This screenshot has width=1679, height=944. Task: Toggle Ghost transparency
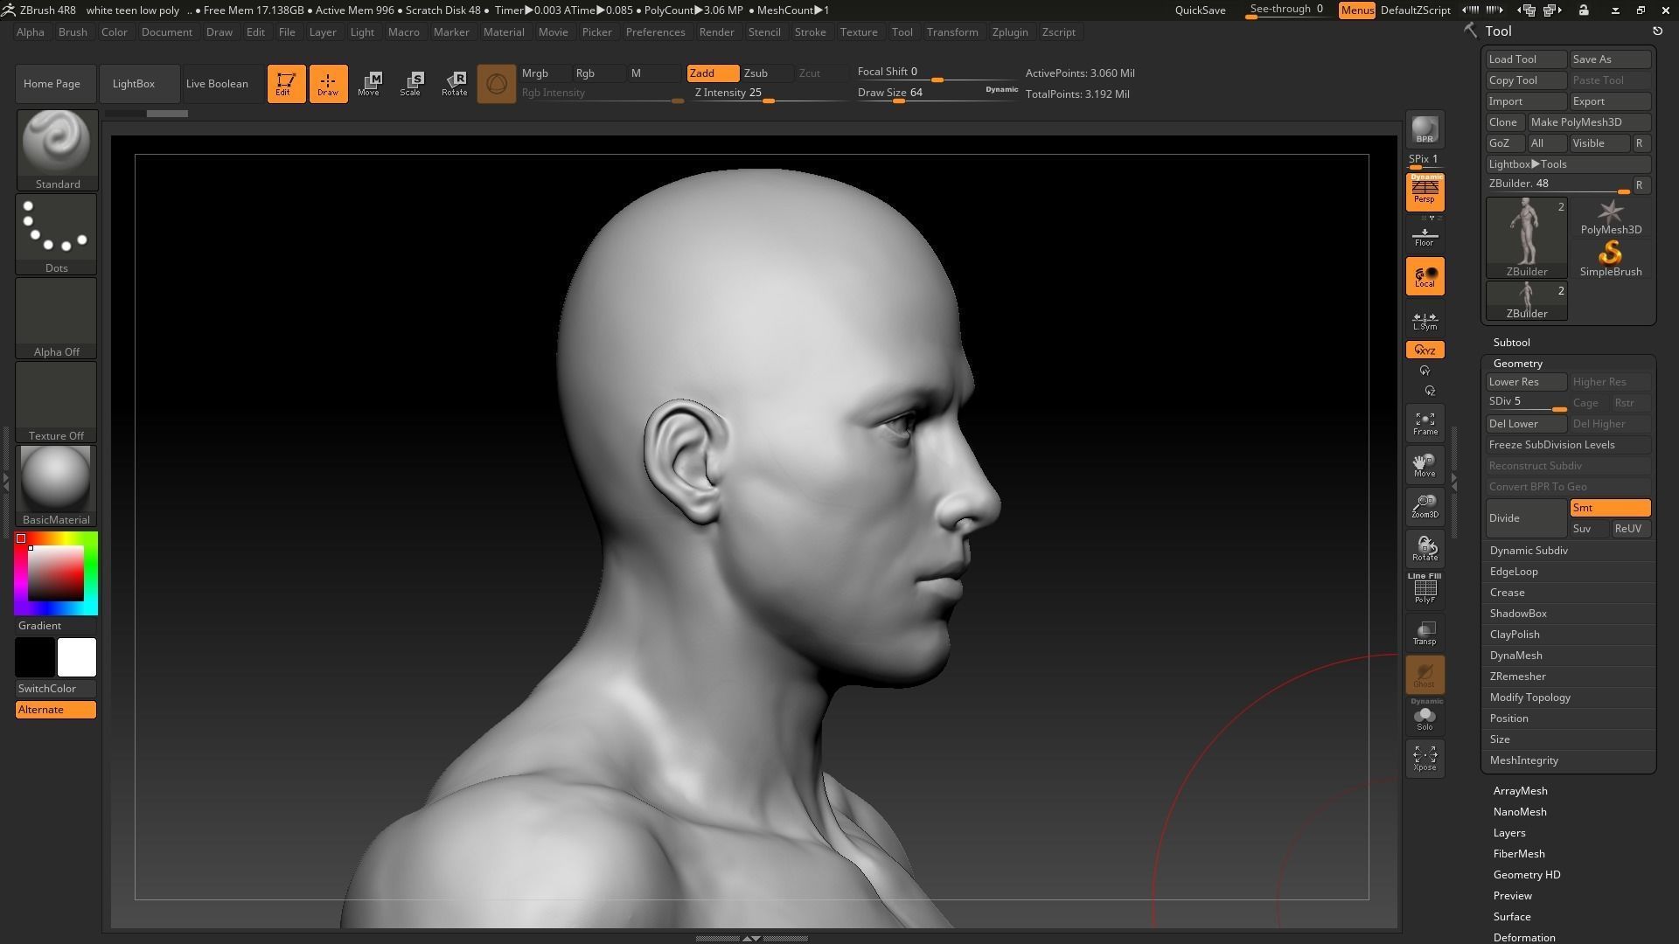[1425, 675]
